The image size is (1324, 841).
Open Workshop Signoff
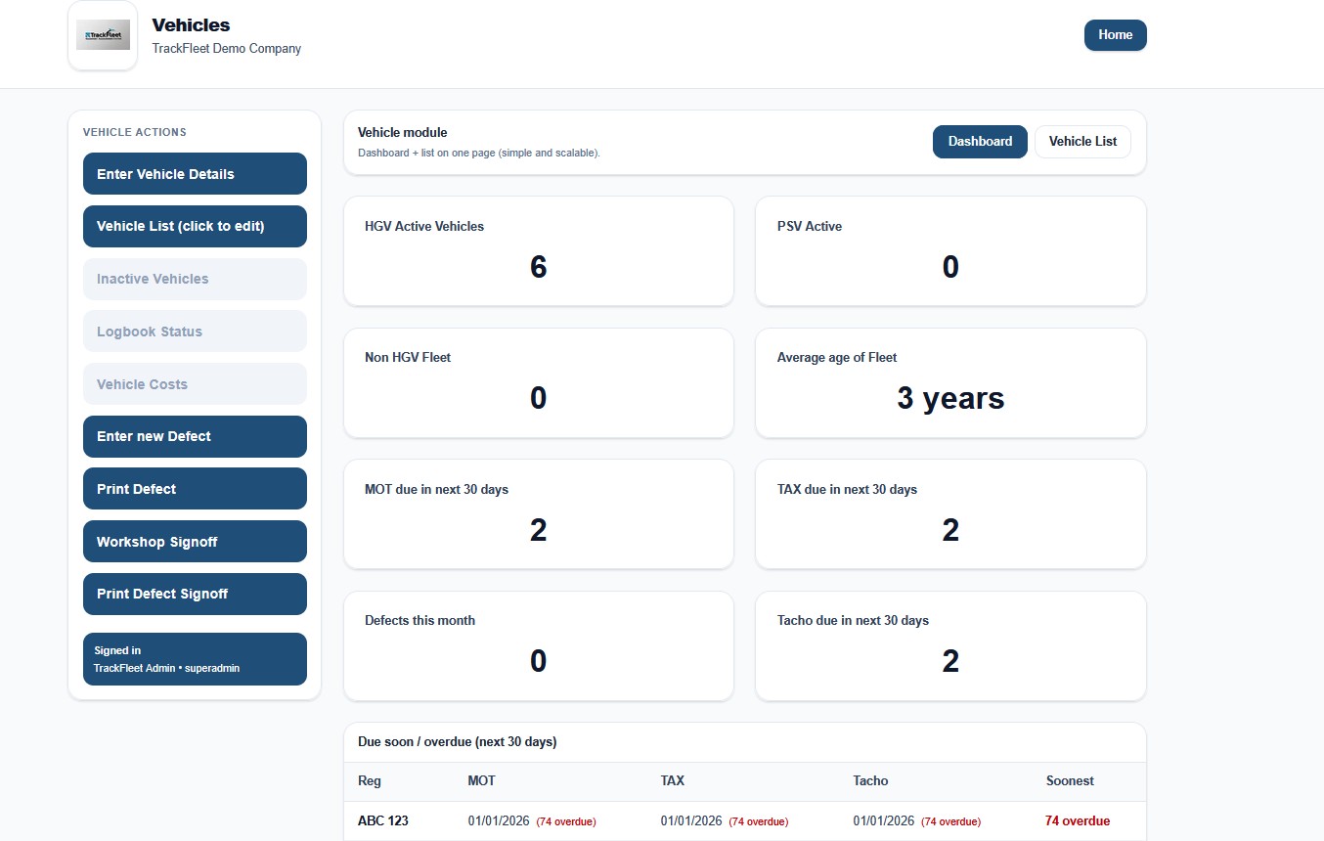click(194, 541)
